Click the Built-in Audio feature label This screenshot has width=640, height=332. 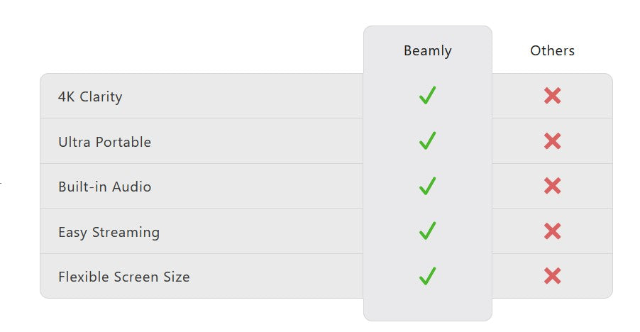(104, 187)
